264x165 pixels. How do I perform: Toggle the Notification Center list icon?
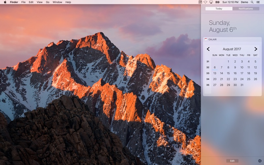[x=259, y=2]
